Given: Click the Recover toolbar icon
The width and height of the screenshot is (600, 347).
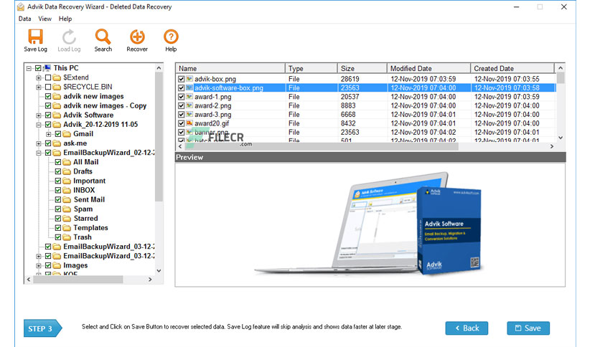Looking at the screenshot, I should [x=137, y=37].
